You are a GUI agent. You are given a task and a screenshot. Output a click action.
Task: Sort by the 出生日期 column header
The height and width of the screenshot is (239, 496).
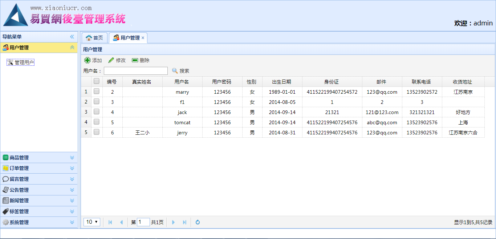tap(282, 82)
